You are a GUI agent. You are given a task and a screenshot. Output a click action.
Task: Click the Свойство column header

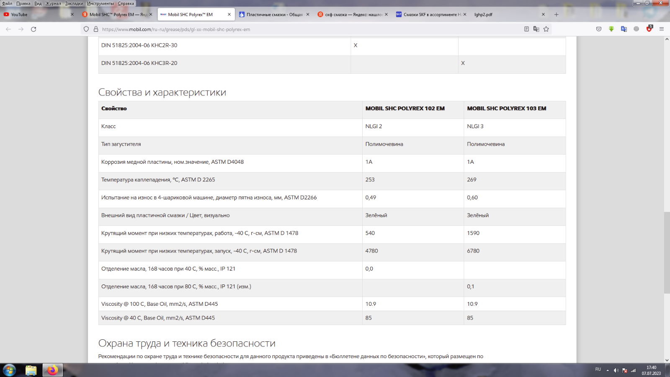pyautogui.click(x=114, y=108)
